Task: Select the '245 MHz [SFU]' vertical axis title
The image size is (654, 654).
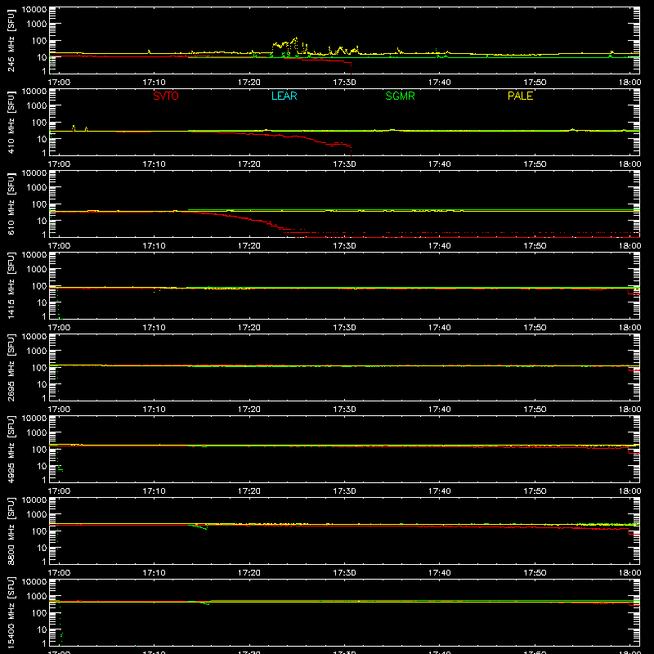Action: click(x=11, y=40)
